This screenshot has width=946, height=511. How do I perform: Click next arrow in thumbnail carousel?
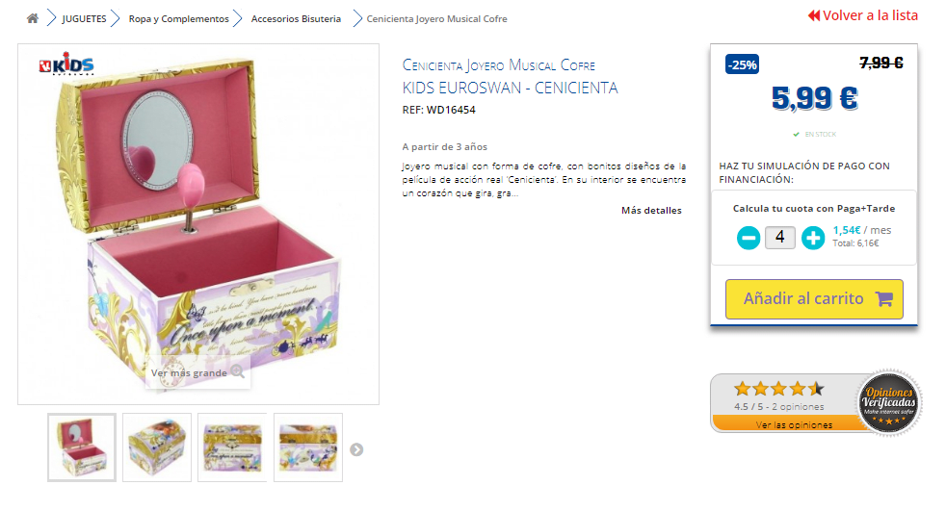point(356,449)
